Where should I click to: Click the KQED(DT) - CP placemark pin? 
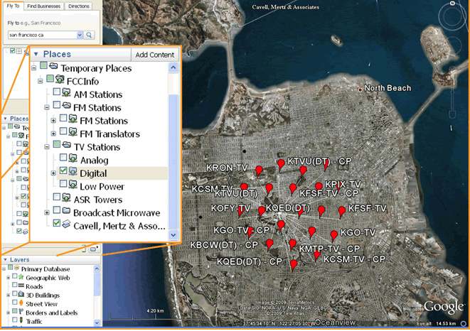click(x=294, y=265)
